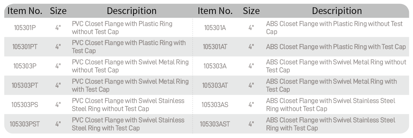Select ABS Swivel Stainless Steel Ring with Test Cap

pyautogui.click(x=331, y=124)
